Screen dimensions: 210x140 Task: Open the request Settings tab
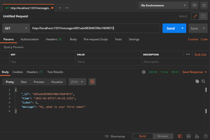tap(134, 39)
